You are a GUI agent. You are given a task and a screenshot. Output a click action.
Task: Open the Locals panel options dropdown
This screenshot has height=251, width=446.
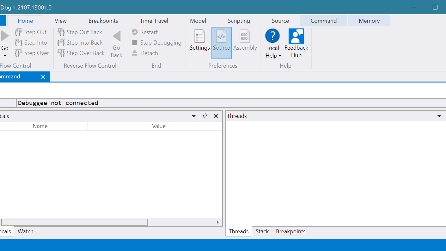[194, 116]
